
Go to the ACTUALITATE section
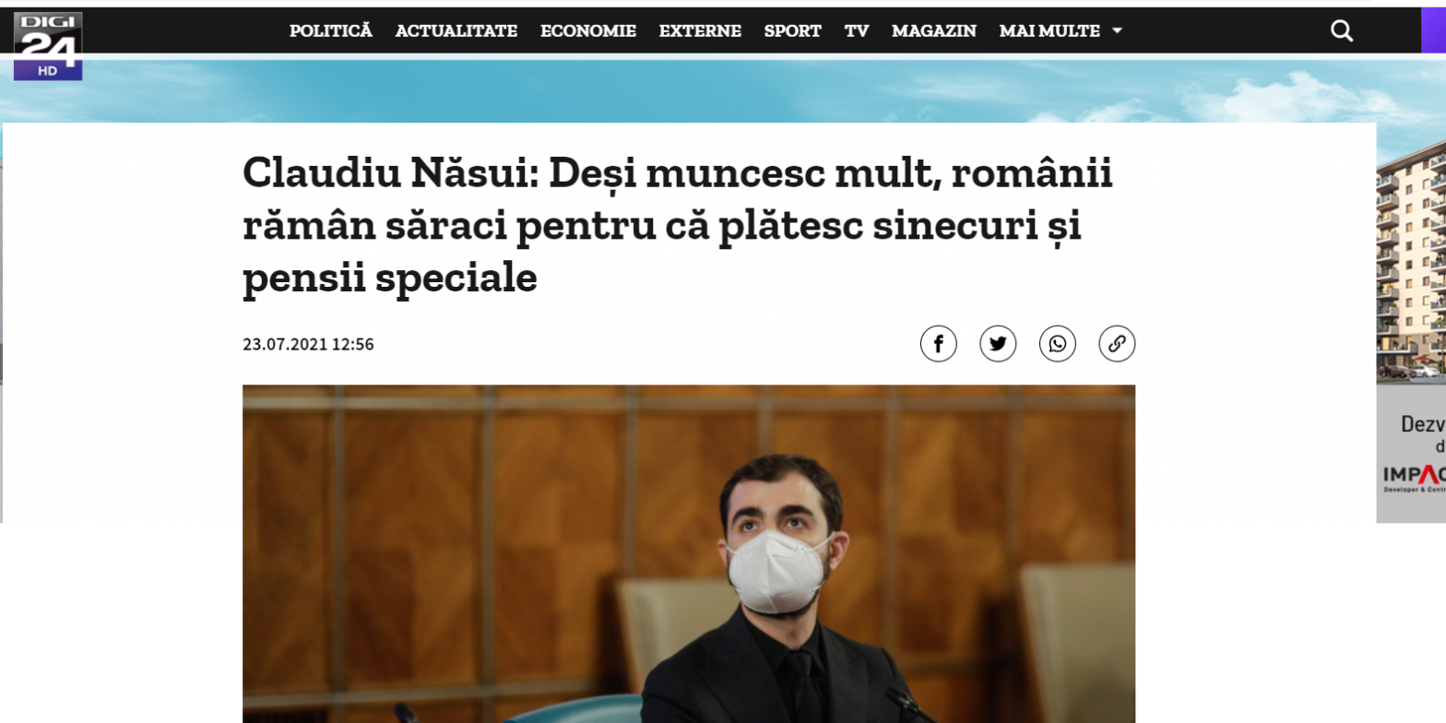pyautogui.click(x=456, y=30)
